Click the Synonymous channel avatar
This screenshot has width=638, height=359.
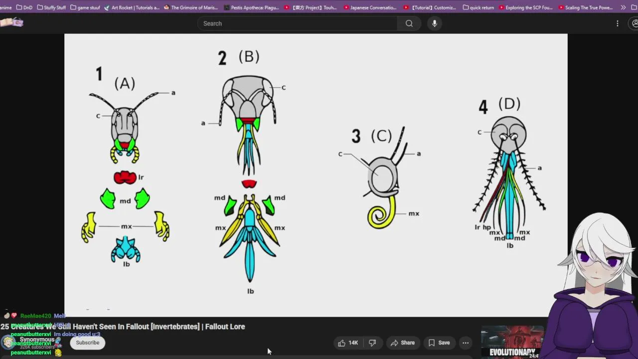click(8, 342)
